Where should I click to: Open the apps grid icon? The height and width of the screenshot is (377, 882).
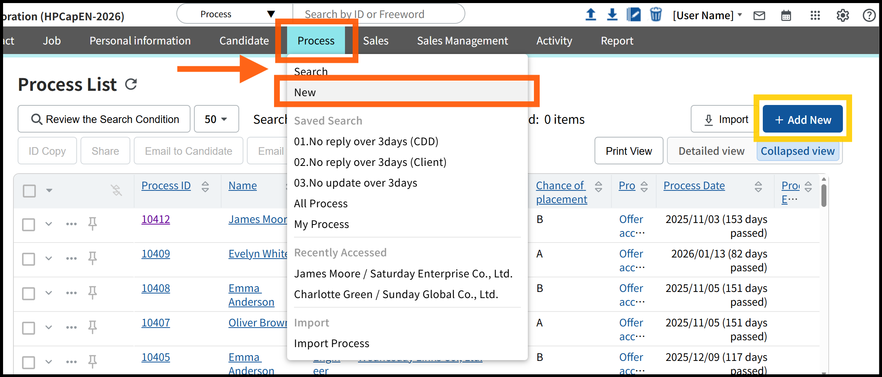[815, 15]
